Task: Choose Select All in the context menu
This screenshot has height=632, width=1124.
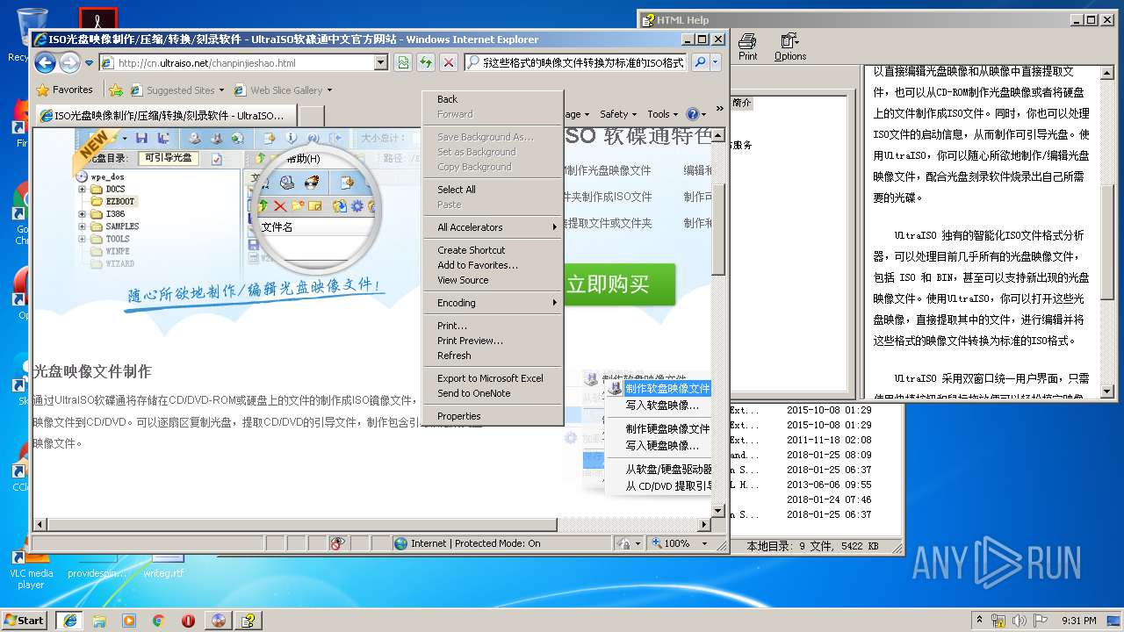Action: (493, 190)
